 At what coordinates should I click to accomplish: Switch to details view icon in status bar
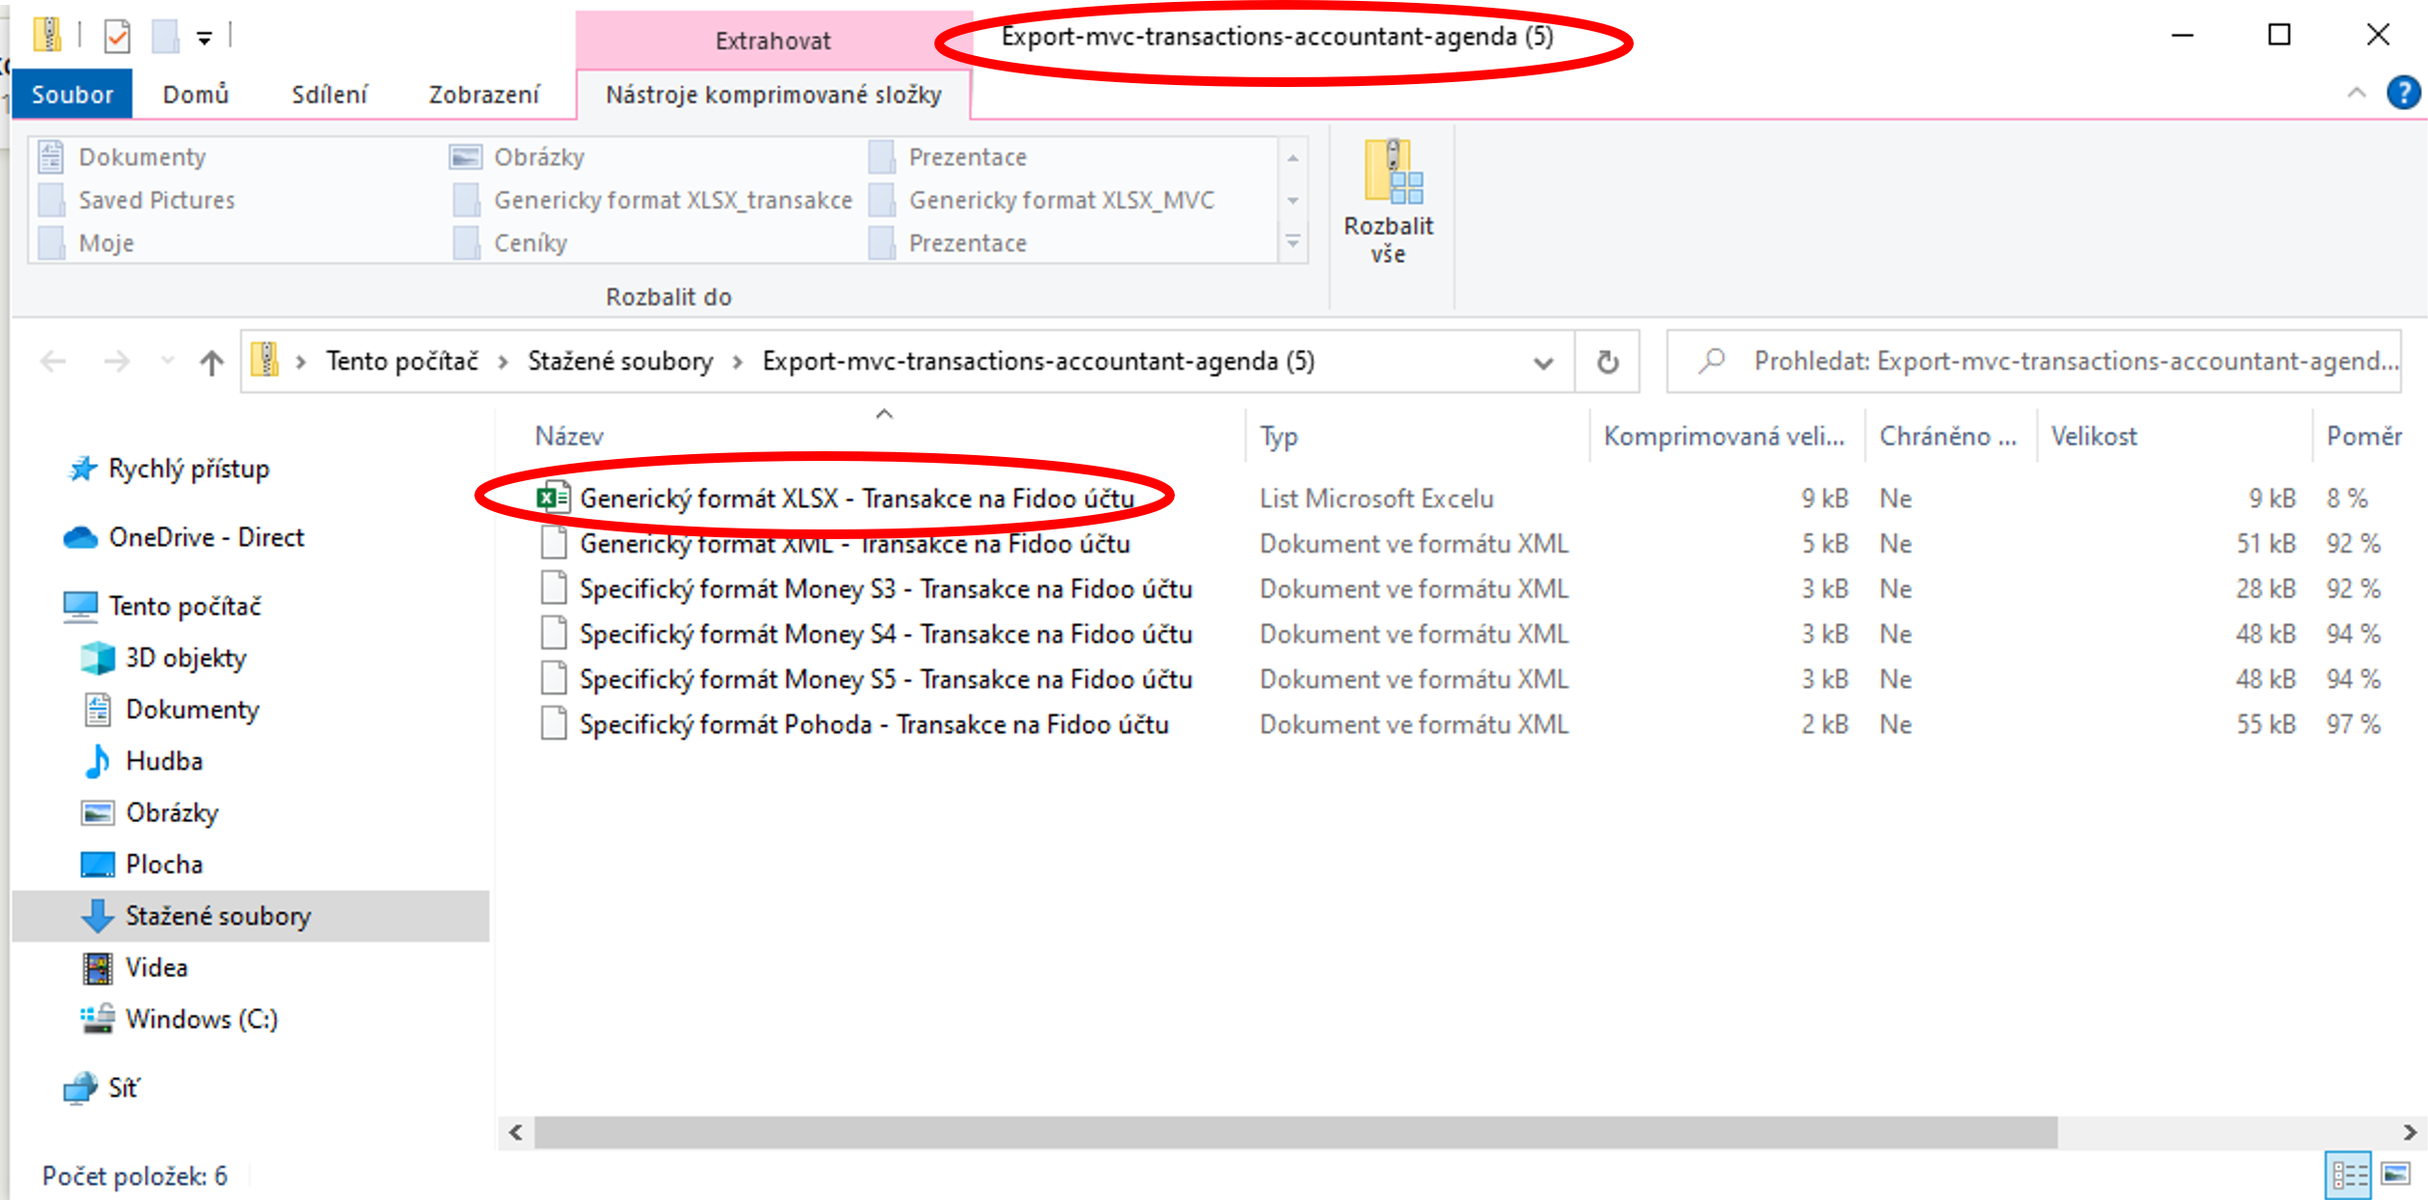[2348, 1175]
